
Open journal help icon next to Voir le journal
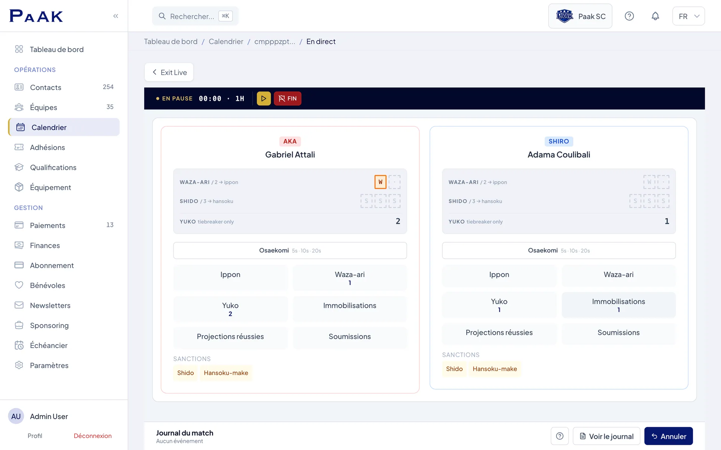coord(560,436)
